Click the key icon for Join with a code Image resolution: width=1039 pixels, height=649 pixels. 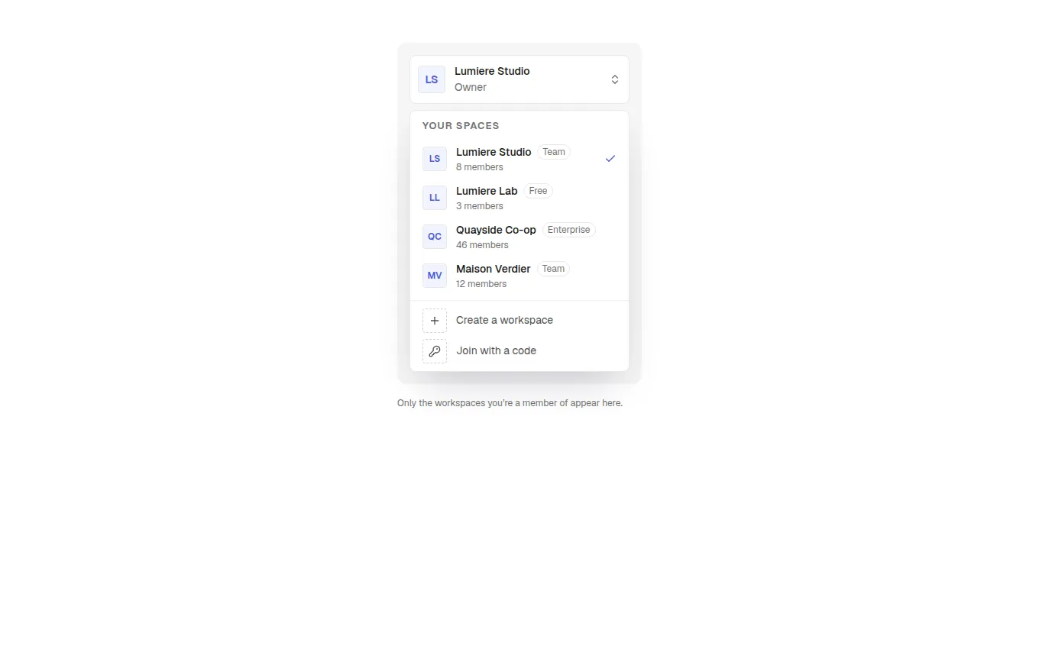[435, 351]
